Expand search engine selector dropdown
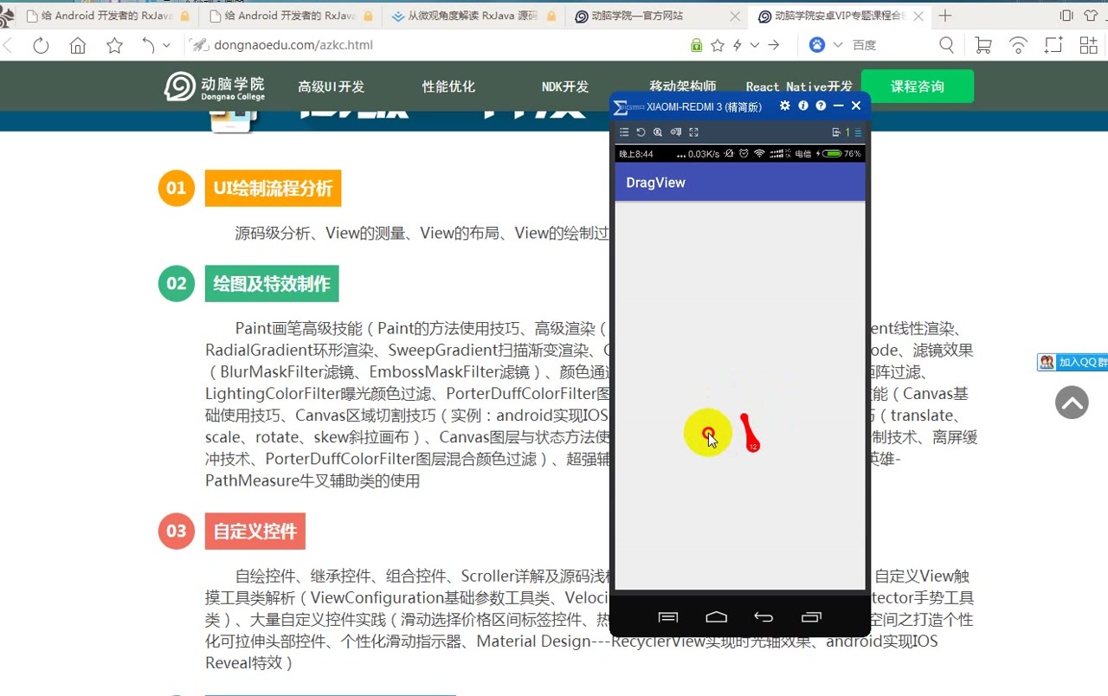The image size is (1108, 696). [838, 45]
